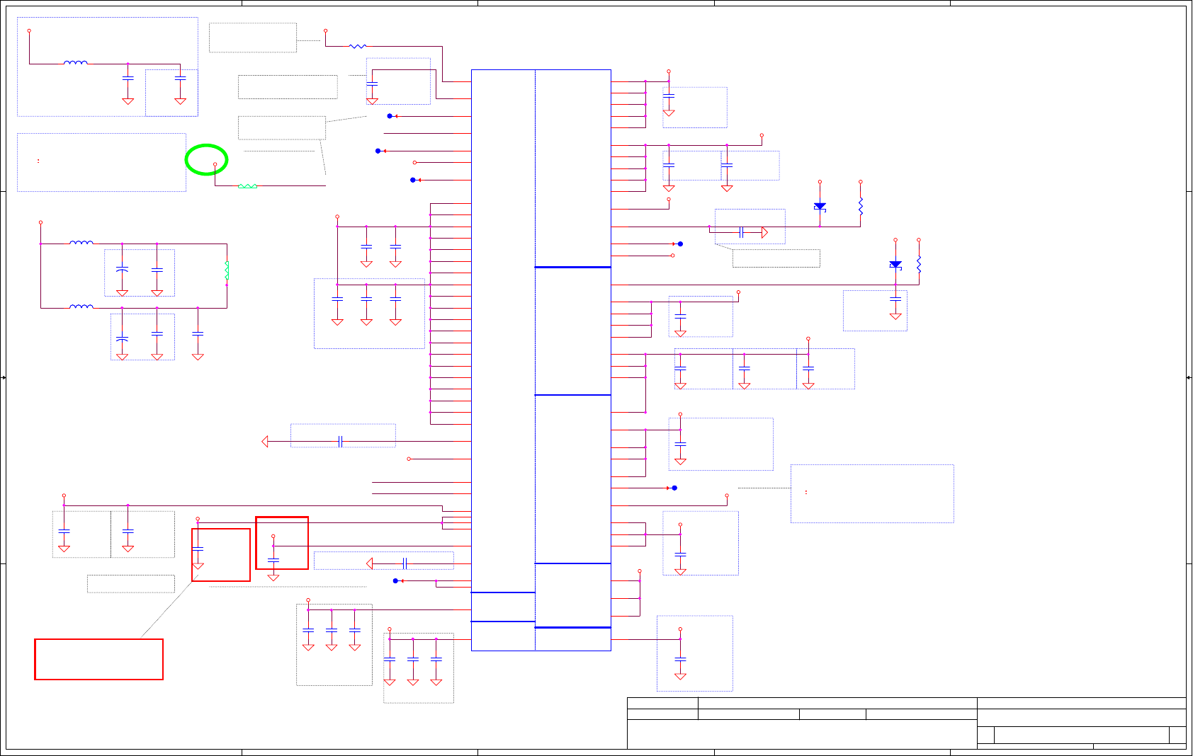The width and height of the screenshot is (1193, 756).
Task: Select the upper Schottky diode symbol
Action: tap(820, 207)
